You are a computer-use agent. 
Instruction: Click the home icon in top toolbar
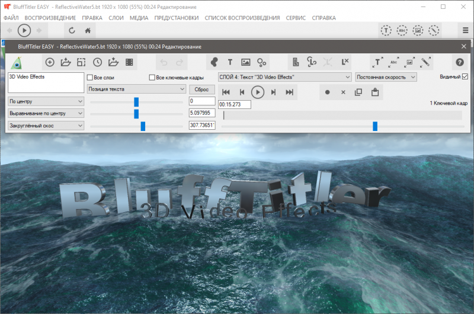pos(88,30)
